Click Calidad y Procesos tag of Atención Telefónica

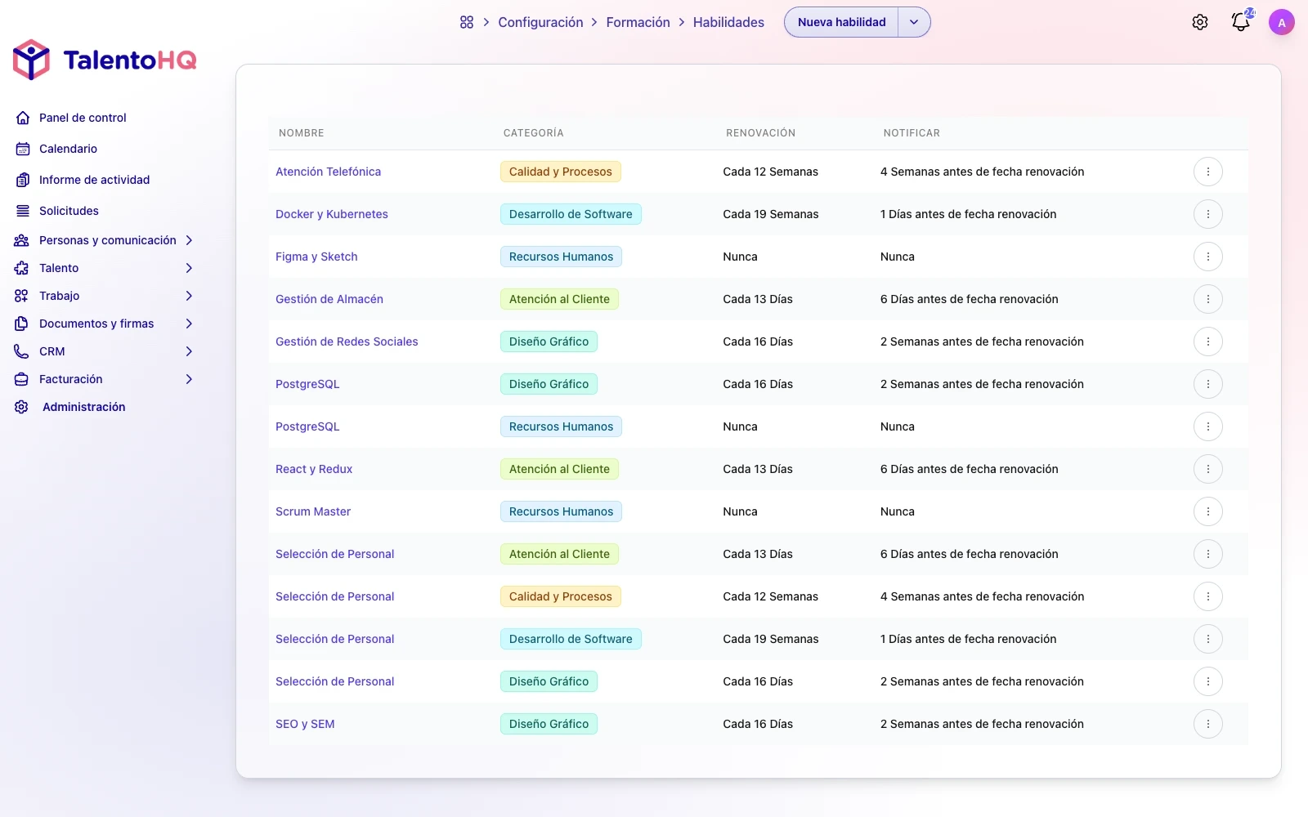[x=561, y=172]
